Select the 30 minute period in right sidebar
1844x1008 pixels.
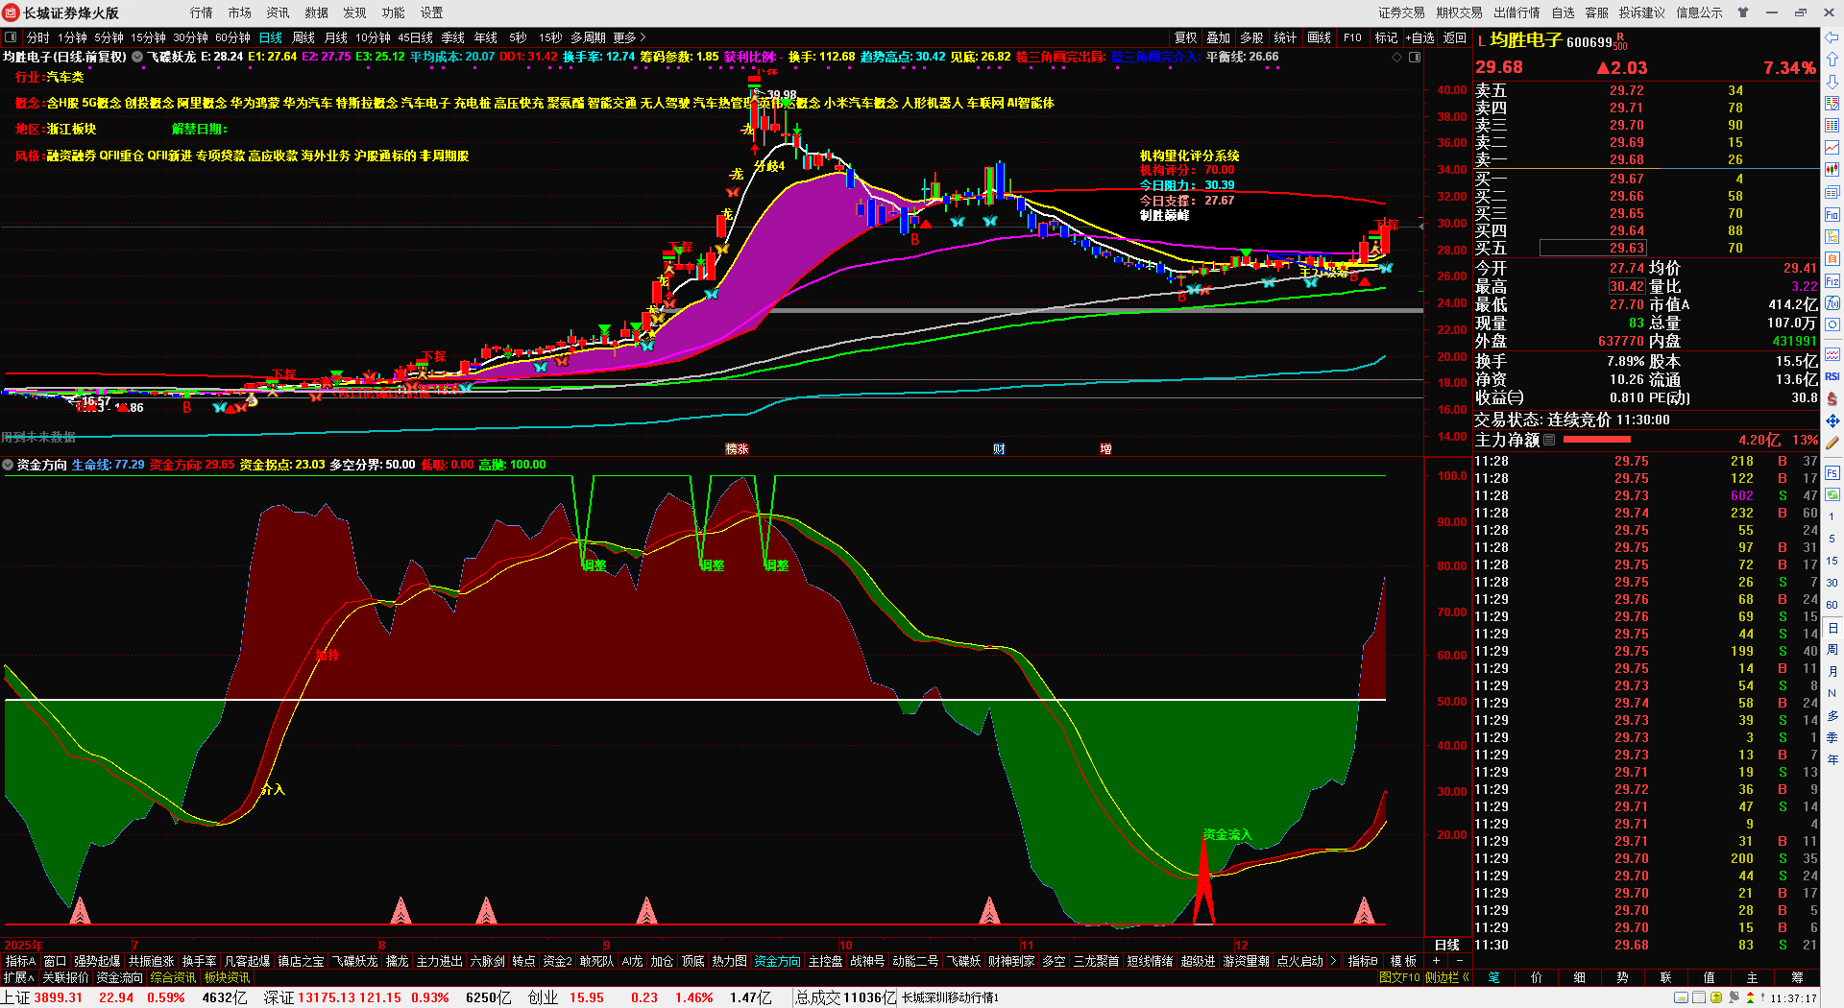coord(1832,583)
